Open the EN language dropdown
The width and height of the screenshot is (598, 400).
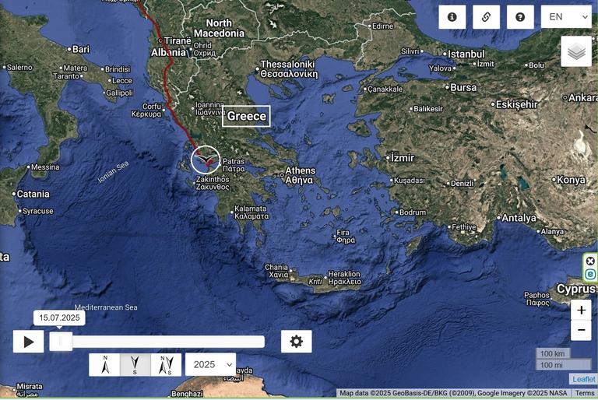566,17
